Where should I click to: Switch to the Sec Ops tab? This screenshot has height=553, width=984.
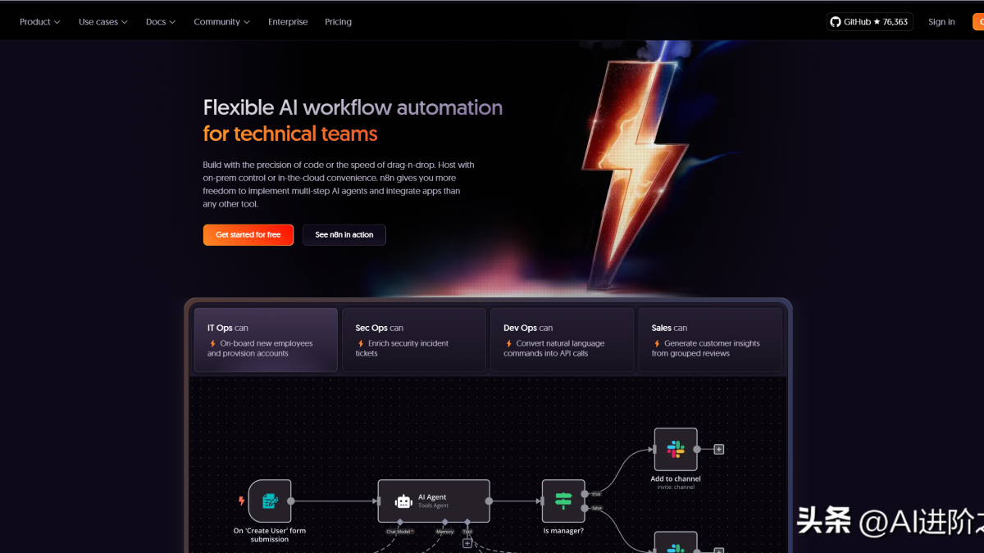[414, 340]
